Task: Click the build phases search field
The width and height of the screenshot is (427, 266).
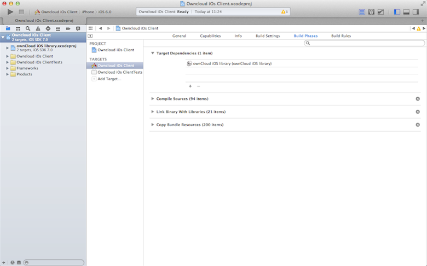Action: click(364, 43)
